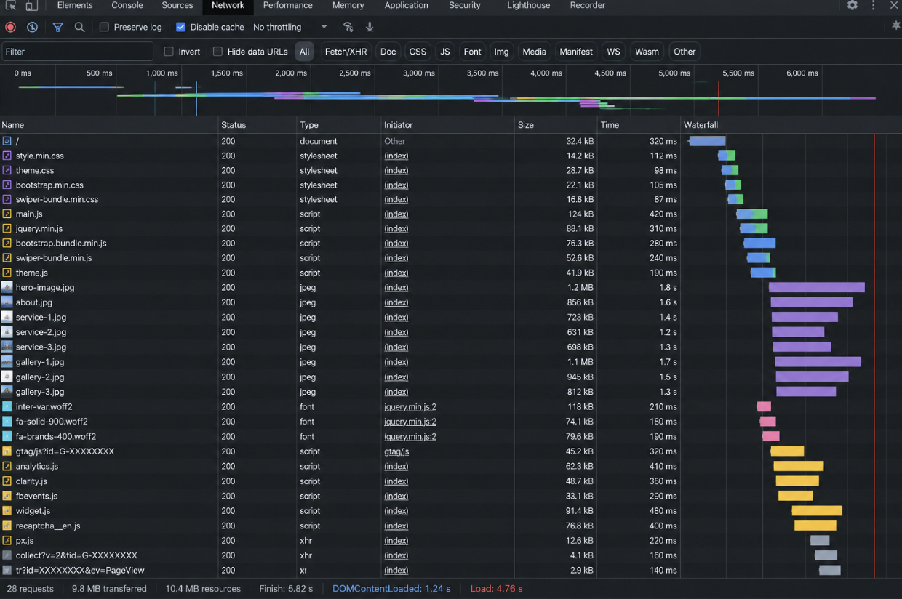The width and height of the screenshot is (902, 599).
Task: Filter by Font type
Action: tap(472, 52)
